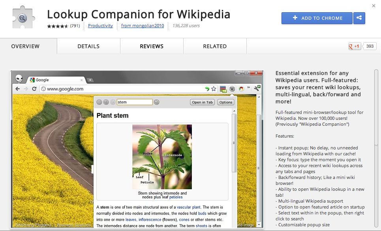
Task: Switch to the Details tab
Action: click(x=88, y=47)
